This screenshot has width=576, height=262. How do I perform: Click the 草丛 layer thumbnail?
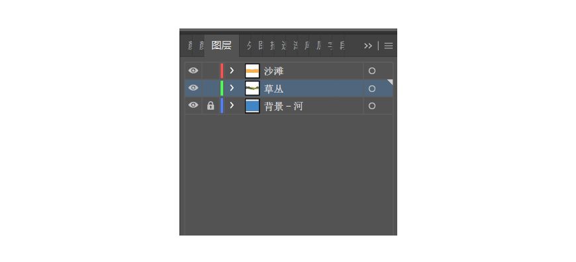[252, 89]
